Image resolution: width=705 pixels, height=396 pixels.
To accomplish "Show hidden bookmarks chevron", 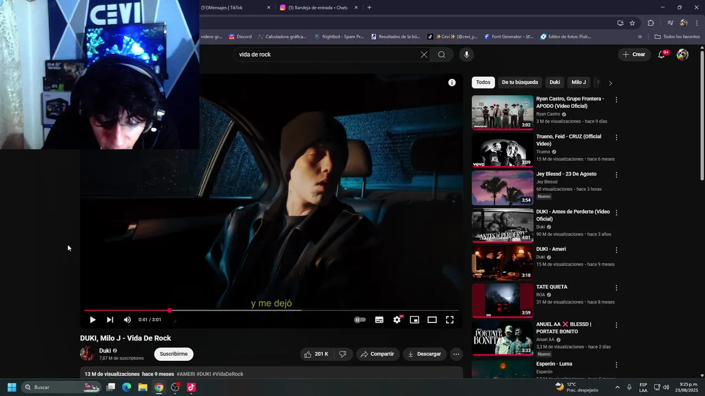I will (x=640, y=37).
